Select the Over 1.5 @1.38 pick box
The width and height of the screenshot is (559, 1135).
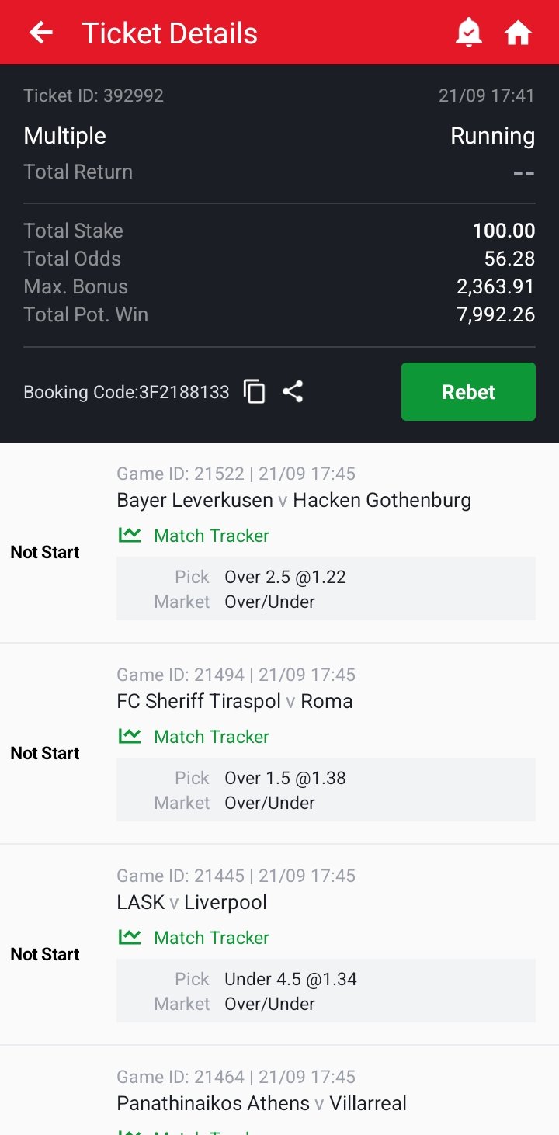click(326, 790)
